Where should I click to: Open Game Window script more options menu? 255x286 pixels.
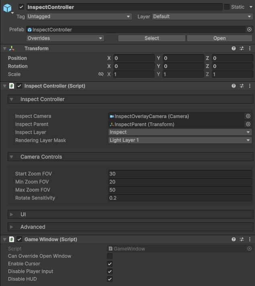pyautogui.click(x=250, y=239)
